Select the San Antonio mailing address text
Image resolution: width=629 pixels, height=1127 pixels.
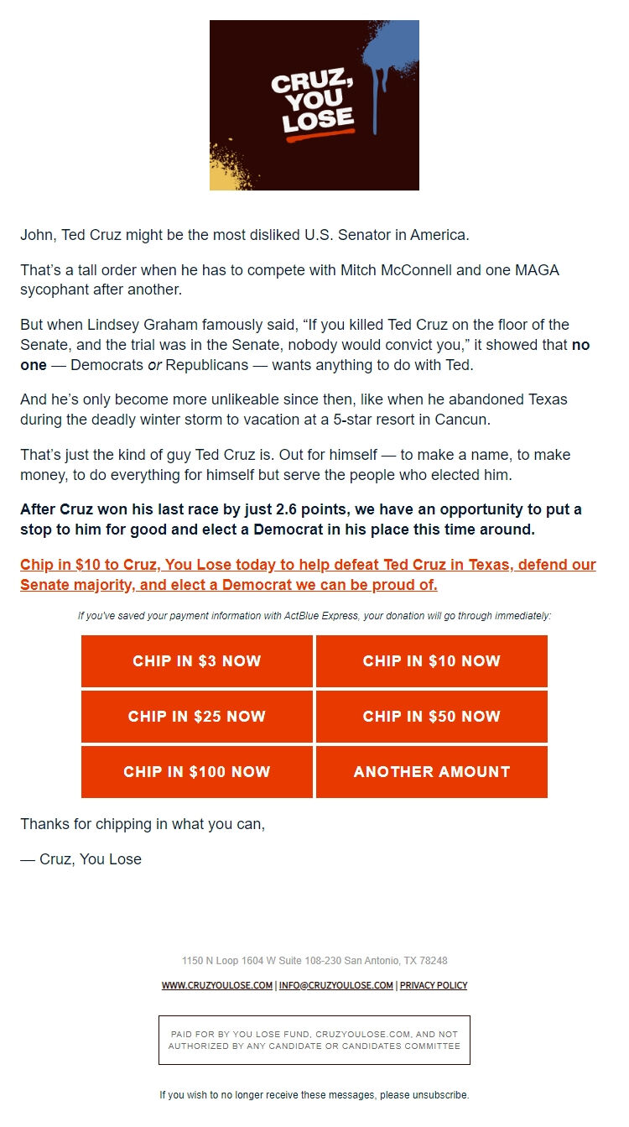314,960
